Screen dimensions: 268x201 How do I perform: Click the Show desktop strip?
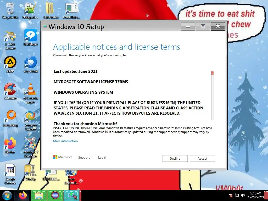(266, 196)
